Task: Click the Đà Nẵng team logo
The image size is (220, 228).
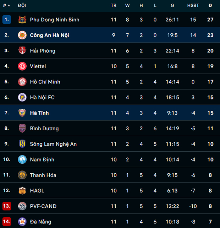Action: (x=22, y=222)
